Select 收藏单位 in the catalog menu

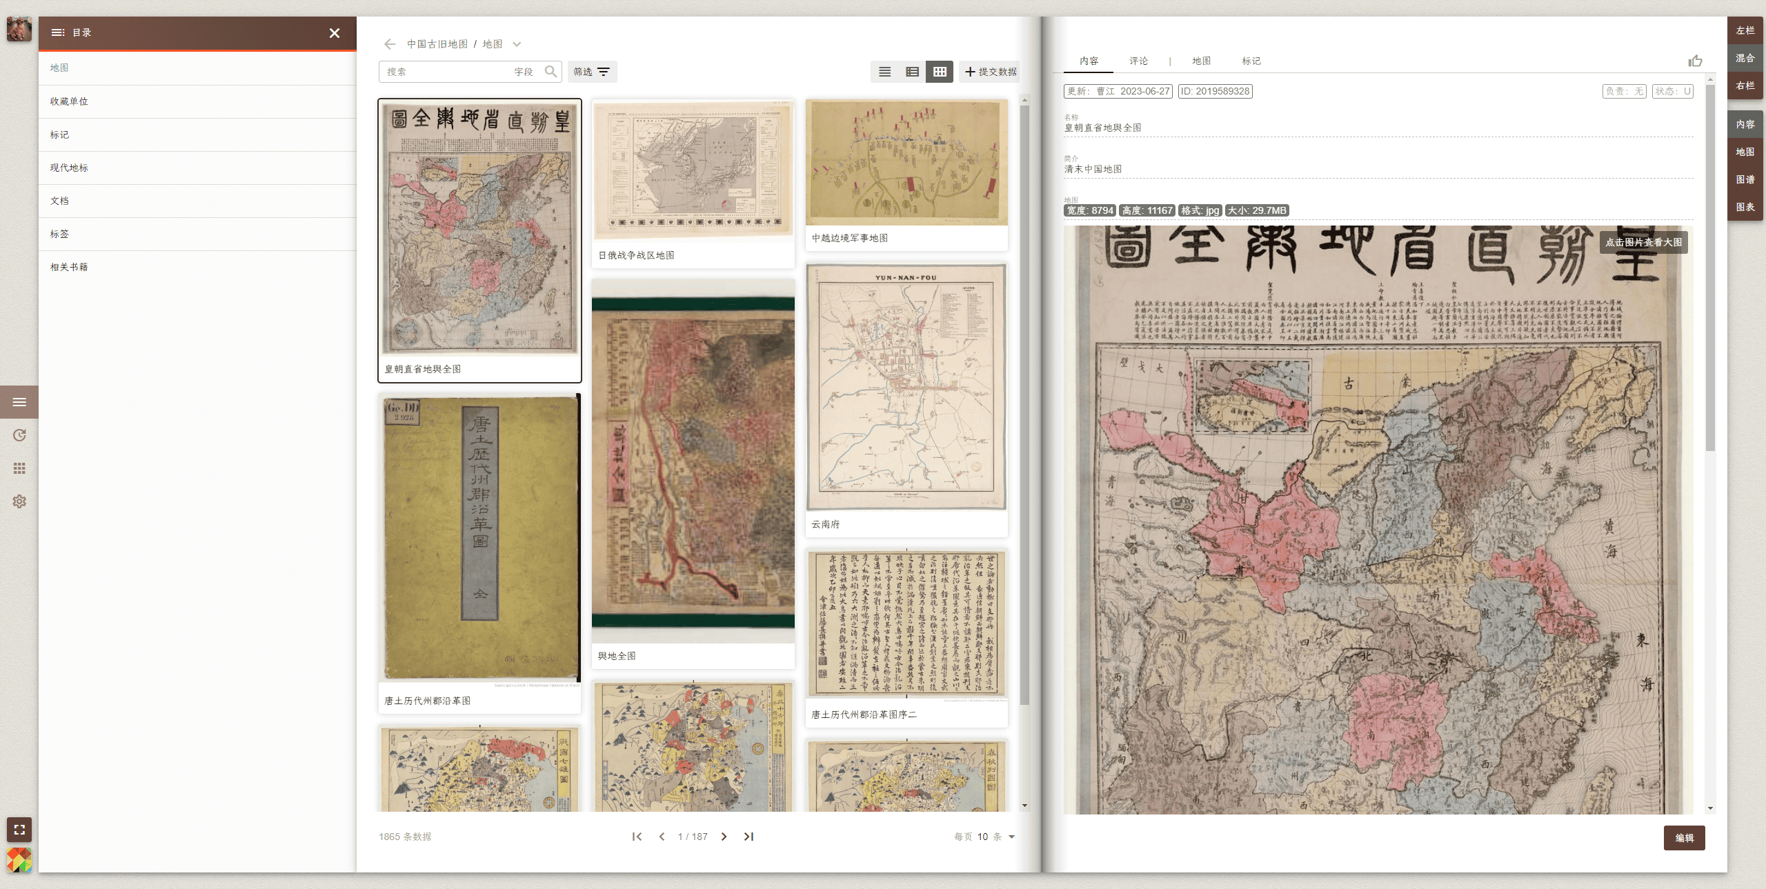click(x=69, y=101)
